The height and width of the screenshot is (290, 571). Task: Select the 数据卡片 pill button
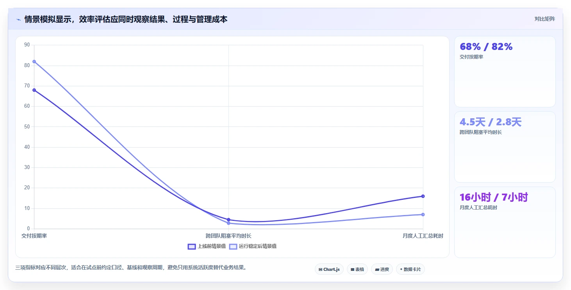click(410, 269)
